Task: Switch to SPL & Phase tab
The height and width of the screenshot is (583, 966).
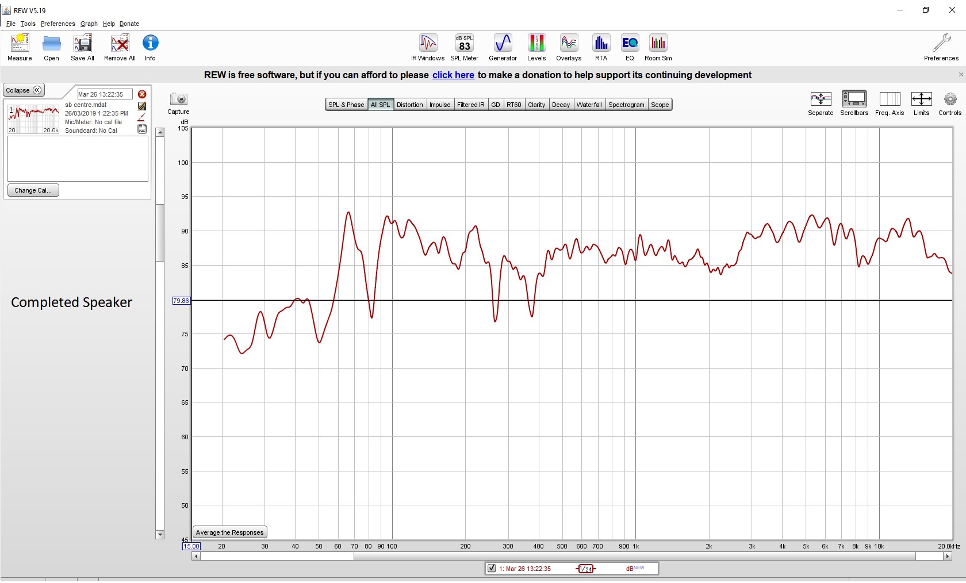Action: pos(346,105)
